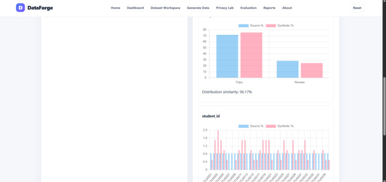Image resolution: width=386 pixels, height=182 pixels.
Task: Click the Review axis label
Action: (300, 82)
